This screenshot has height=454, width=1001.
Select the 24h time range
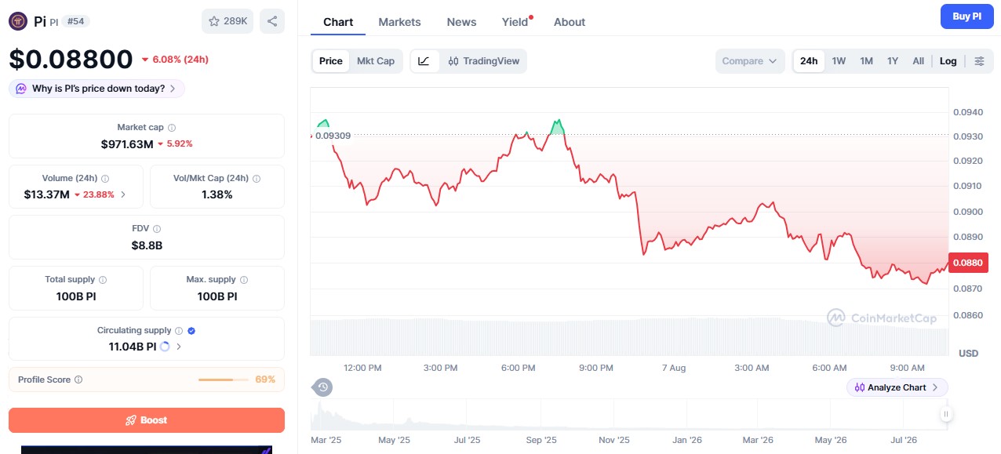pyautogui.click(x=809, y=61)
